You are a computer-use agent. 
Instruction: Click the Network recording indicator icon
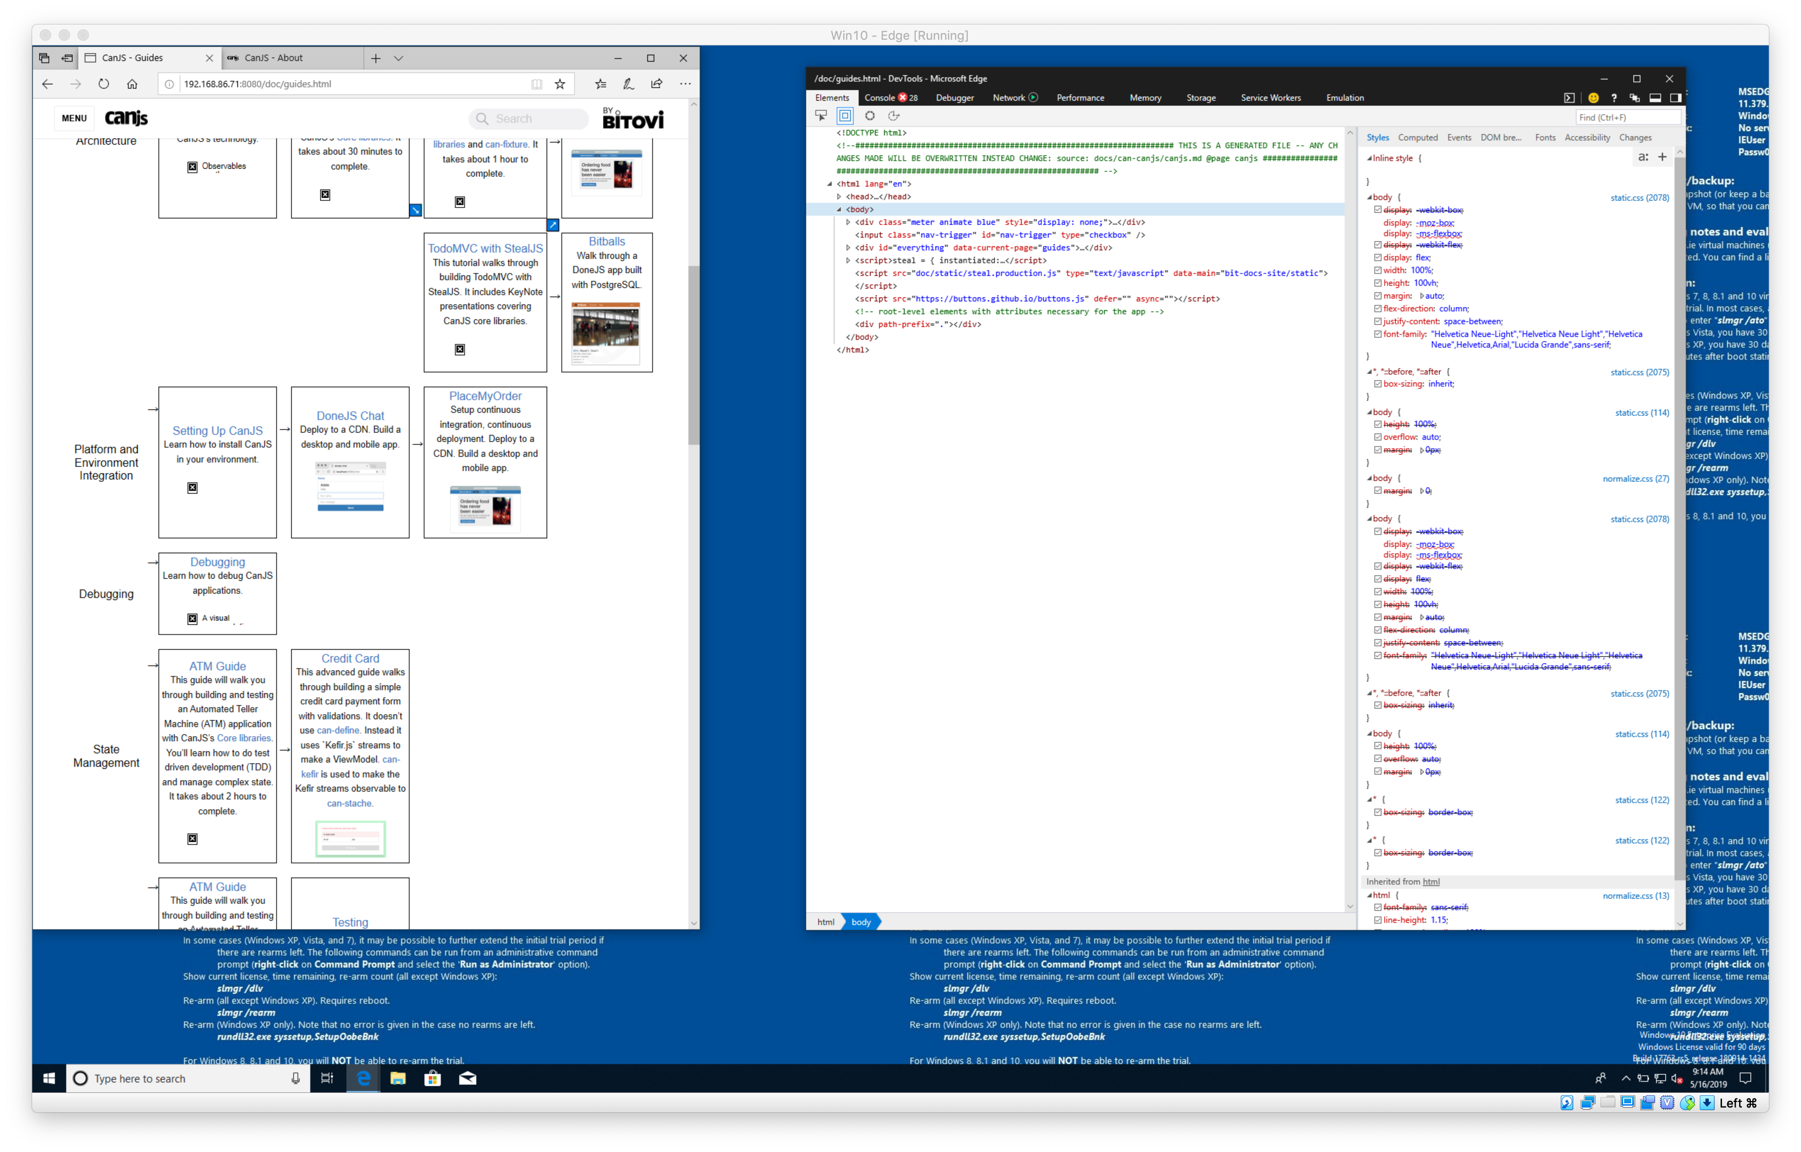[1033, 97]
